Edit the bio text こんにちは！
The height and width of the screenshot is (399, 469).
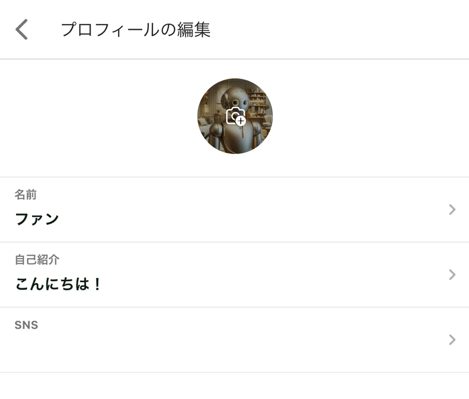(x=58, y=284)
